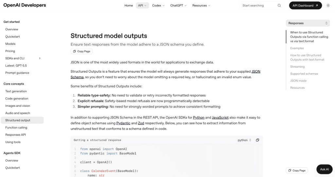Open the python language selector

coord(244,140)
